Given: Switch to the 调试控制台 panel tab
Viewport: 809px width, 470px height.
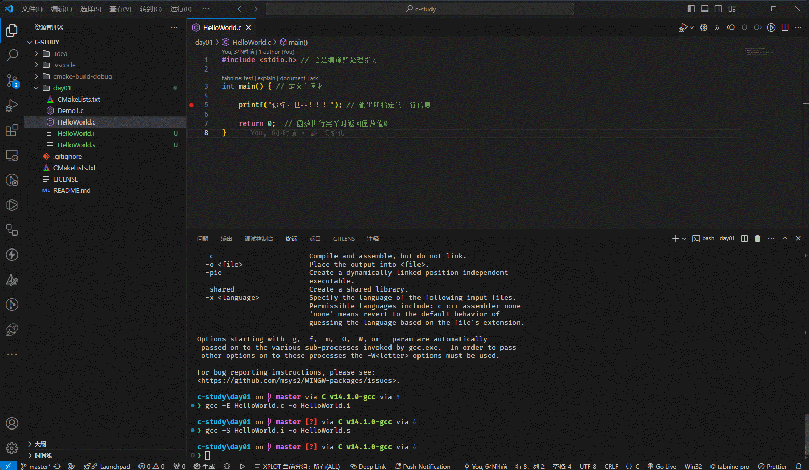Looking at the screenshot, I should [x=259, y=239].
